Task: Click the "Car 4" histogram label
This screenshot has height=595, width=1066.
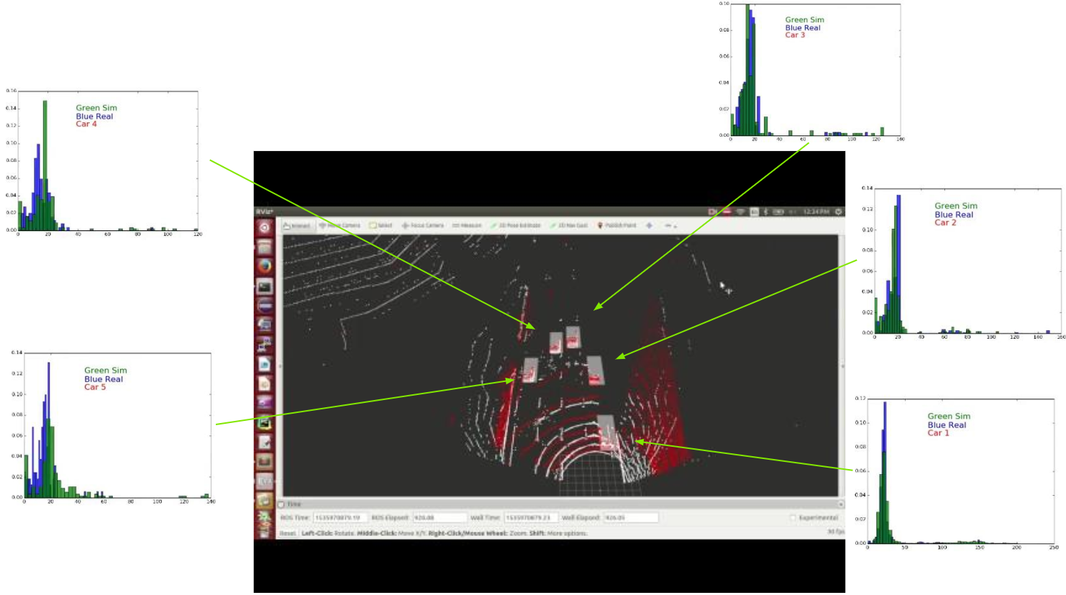Action: tap(86, 124)
